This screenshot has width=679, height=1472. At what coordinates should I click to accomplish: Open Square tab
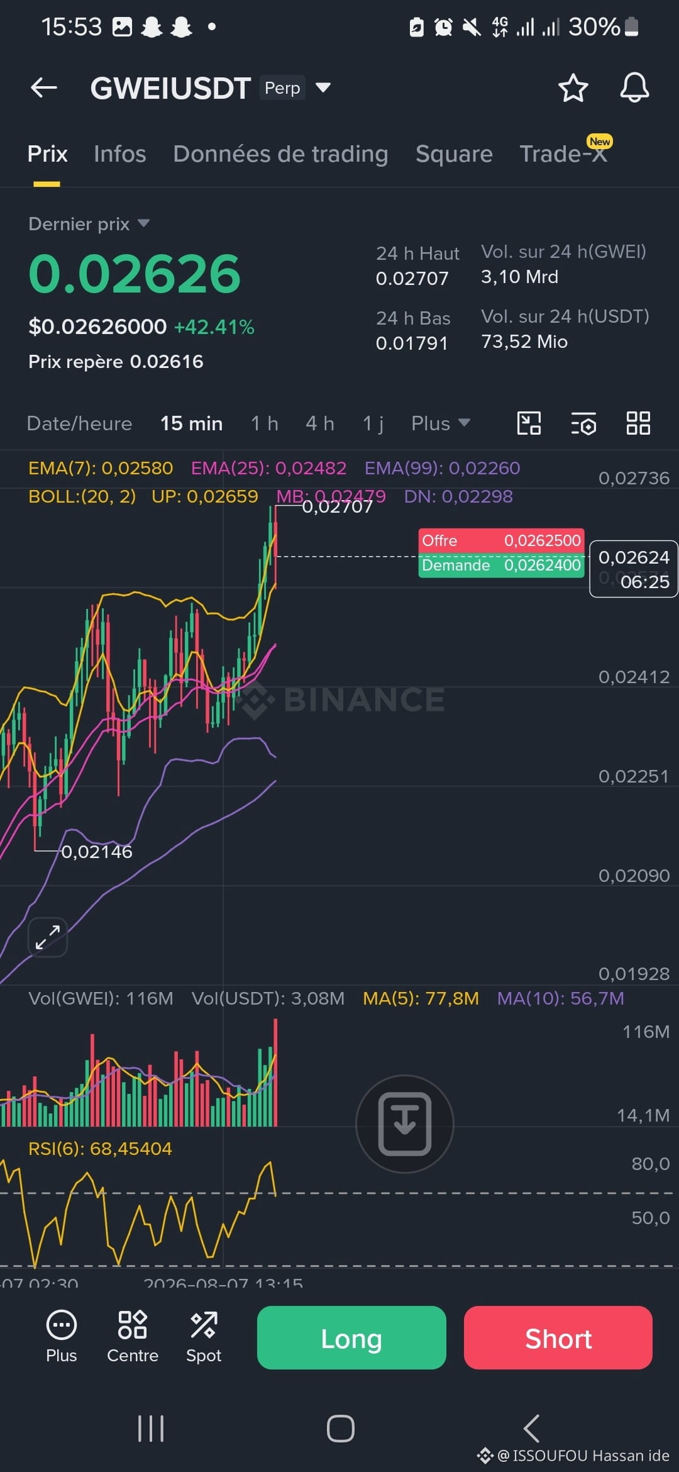pos(454,154)
